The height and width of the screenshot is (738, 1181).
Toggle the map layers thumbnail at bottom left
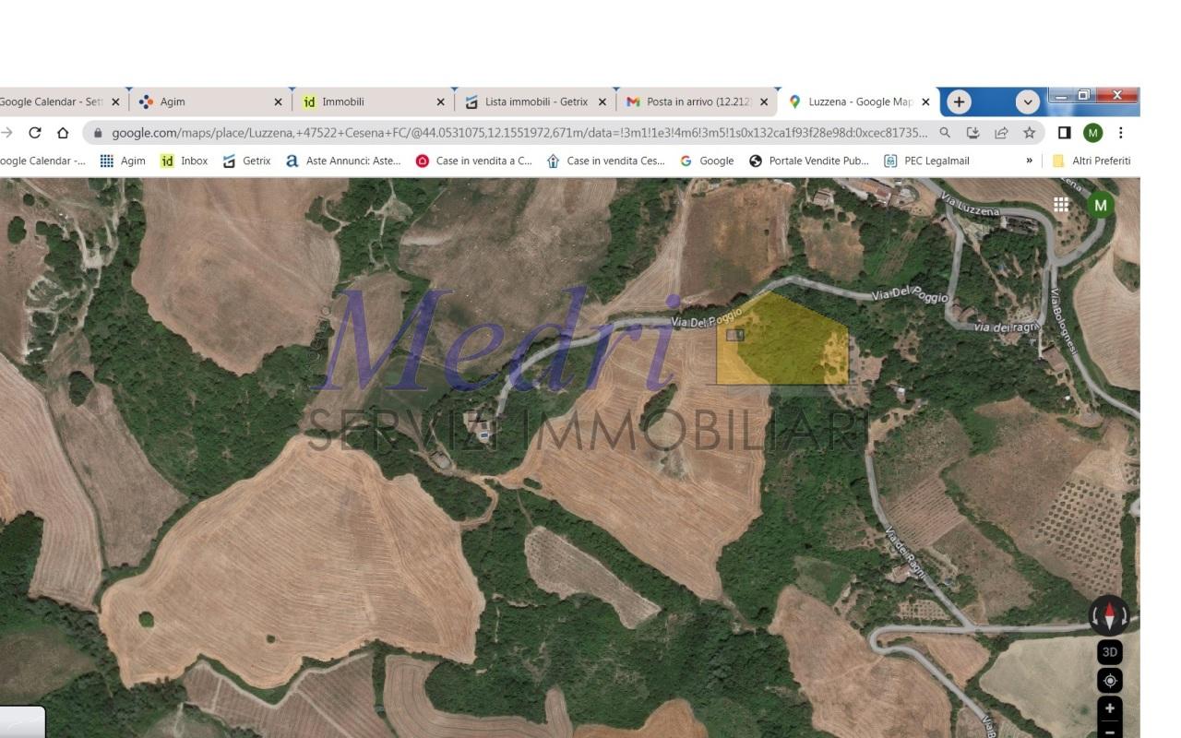22,722
